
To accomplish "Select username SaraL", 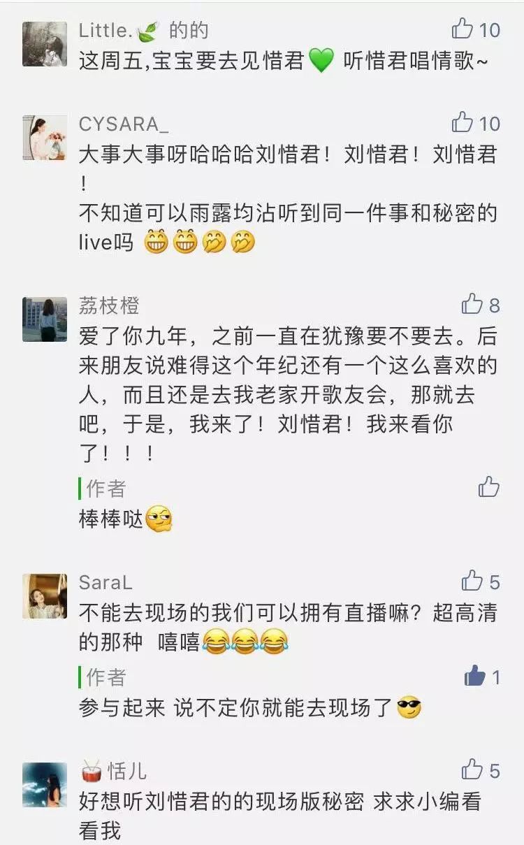I will [105, 582].
